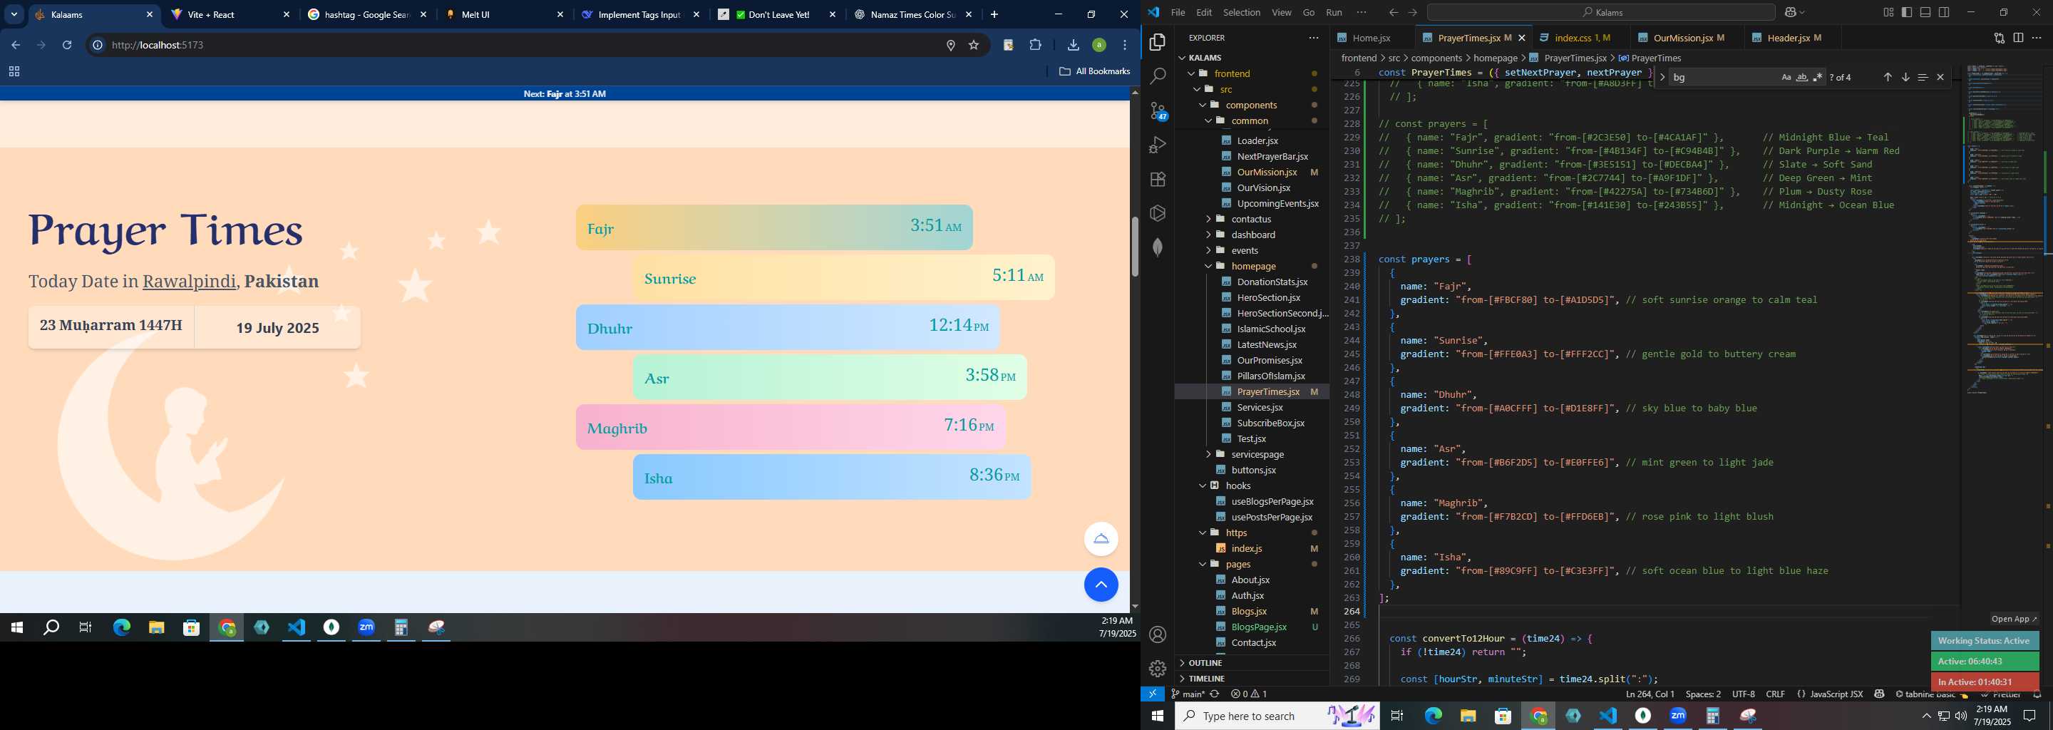
Task: Click the white mosque icon floating button
Action: tap(1101, 540)
